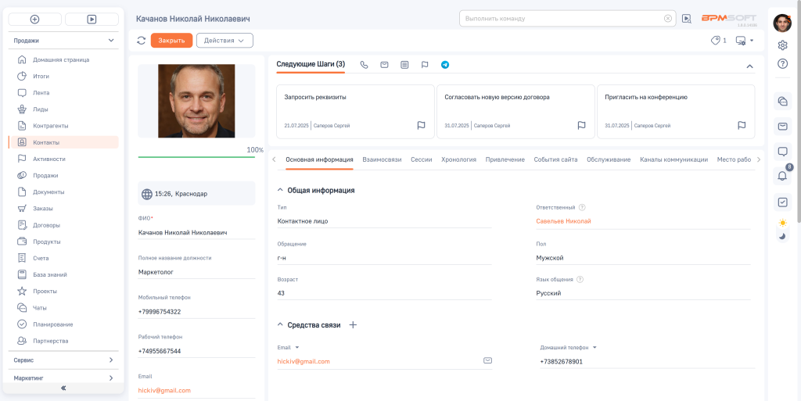Open the page view settings dropdown
This screenshot has height=401, width=801.
tap(745, 41)
